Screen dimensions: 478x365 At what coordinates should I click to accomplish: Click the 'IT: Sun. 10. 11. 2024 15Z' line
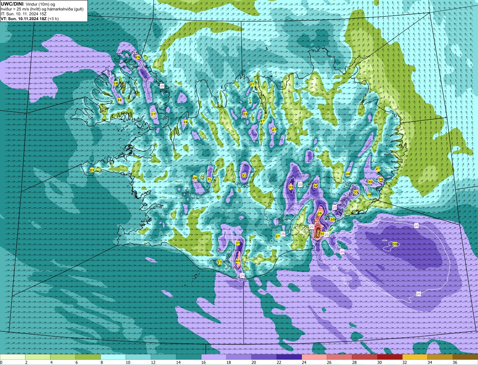(x=24, y=14)
